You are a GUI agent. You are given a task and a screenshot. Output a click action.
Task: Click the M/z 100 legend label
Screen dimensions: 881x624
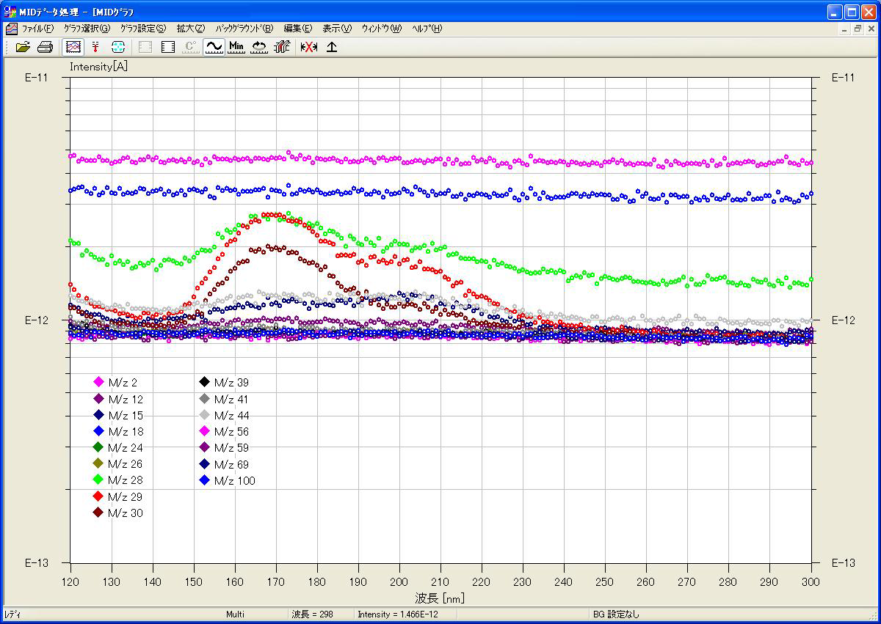coord(234,481)
